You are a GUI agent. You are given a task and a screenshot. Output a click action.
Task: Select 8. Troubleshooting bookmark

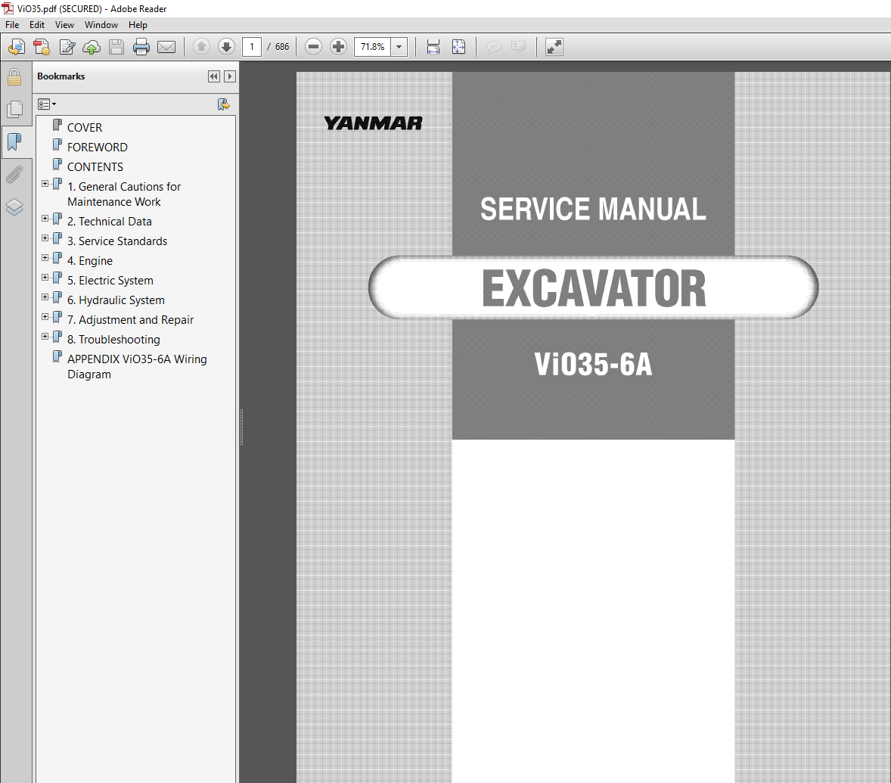point(113,340)
